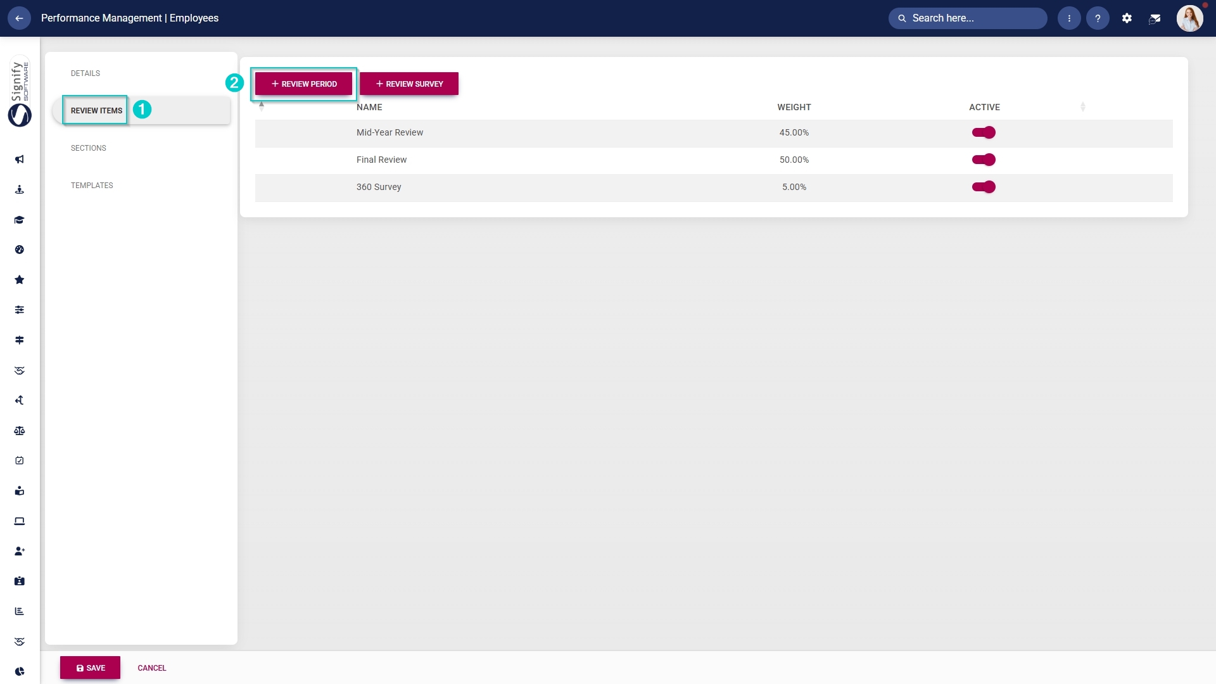Image resolution: width=1216 pixels, height=684 pixels.
Task: Open the gear settings icon in header
Action: [x=1127, y=18]
